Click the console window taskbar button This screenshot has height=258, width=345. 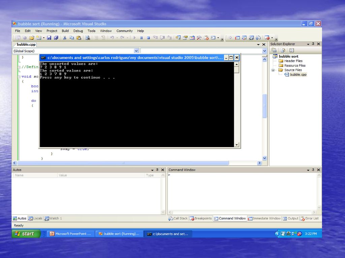(168, 234)
